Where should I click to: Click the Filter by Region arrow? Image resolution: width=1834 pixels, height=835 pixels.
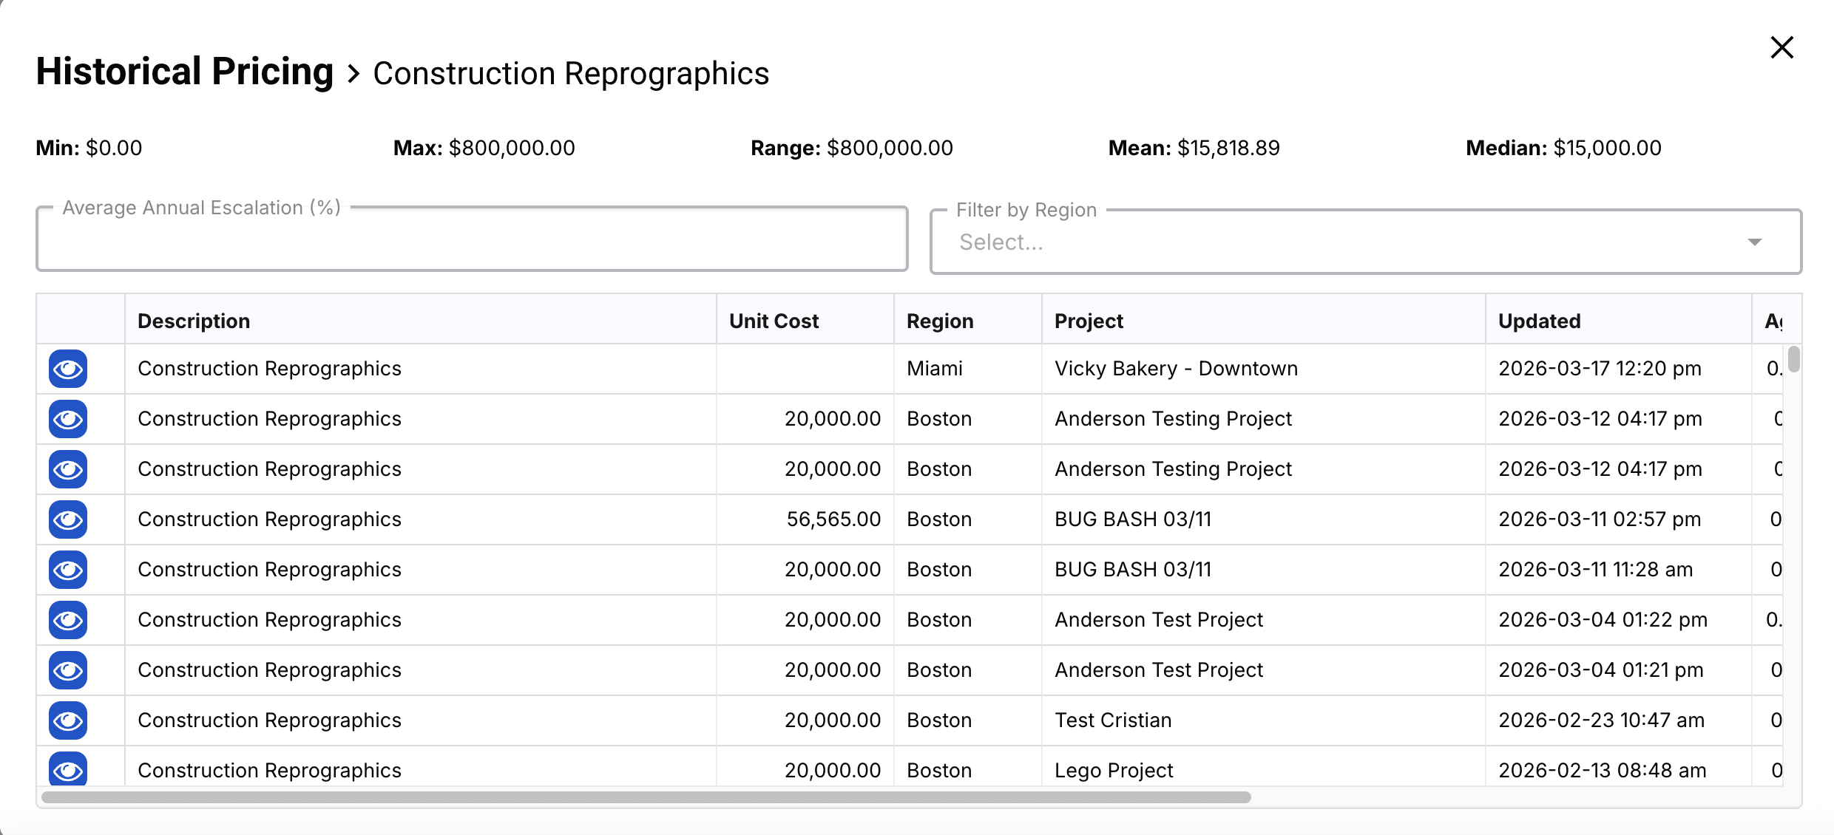click(x=1754, y=242)
